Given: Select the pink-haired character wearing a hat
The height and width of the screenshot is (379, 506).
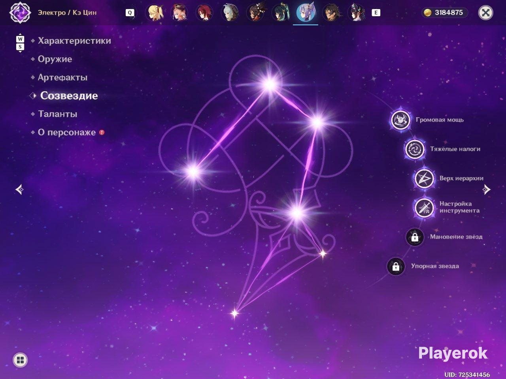Looking at the screenshot, I should (x=180, y=13).
